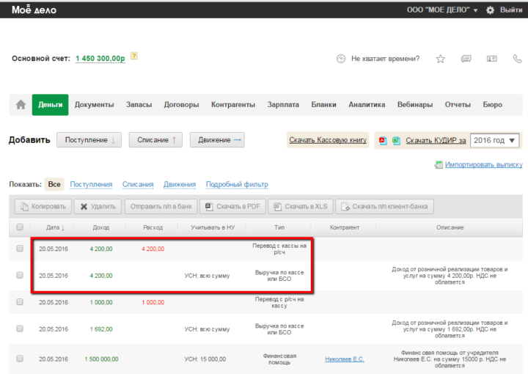
Task: Click the yellow help question mark icon
Action: 134,56
